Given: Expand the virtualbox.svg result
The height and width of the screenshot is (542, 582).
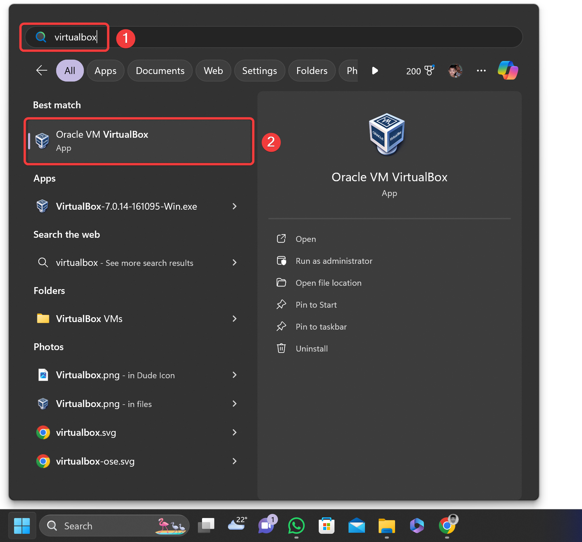Looking at the screenshot, I should [235, 432].
